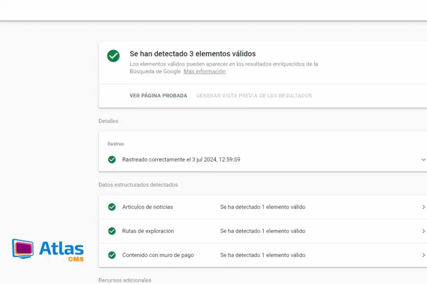Click the large green checkmark beside the valid elements heading
This screenshot has height=284, width=427.
pos(113,56)
